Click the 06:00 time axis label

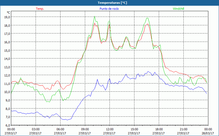(60, 129)
